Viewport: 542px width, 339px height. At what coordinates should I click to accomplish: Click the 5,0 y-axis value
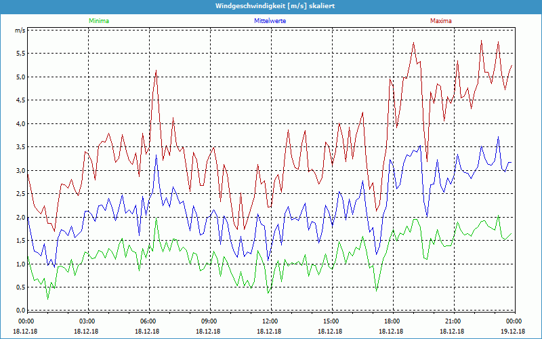click(x=20, y=77)
